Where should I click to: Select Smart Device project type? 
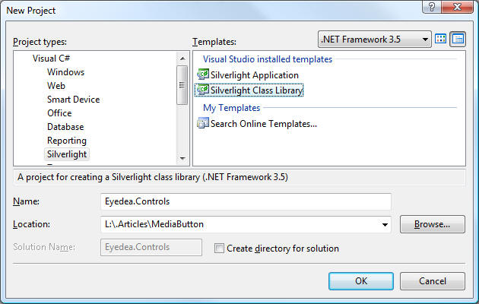pyautogui.click(x=73, y=100)
